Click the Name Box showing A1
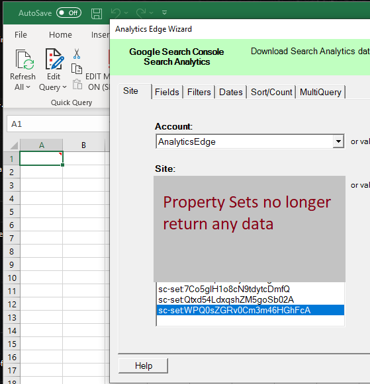Viewport: 370px width, 384px height. click(x=58, y=124)
